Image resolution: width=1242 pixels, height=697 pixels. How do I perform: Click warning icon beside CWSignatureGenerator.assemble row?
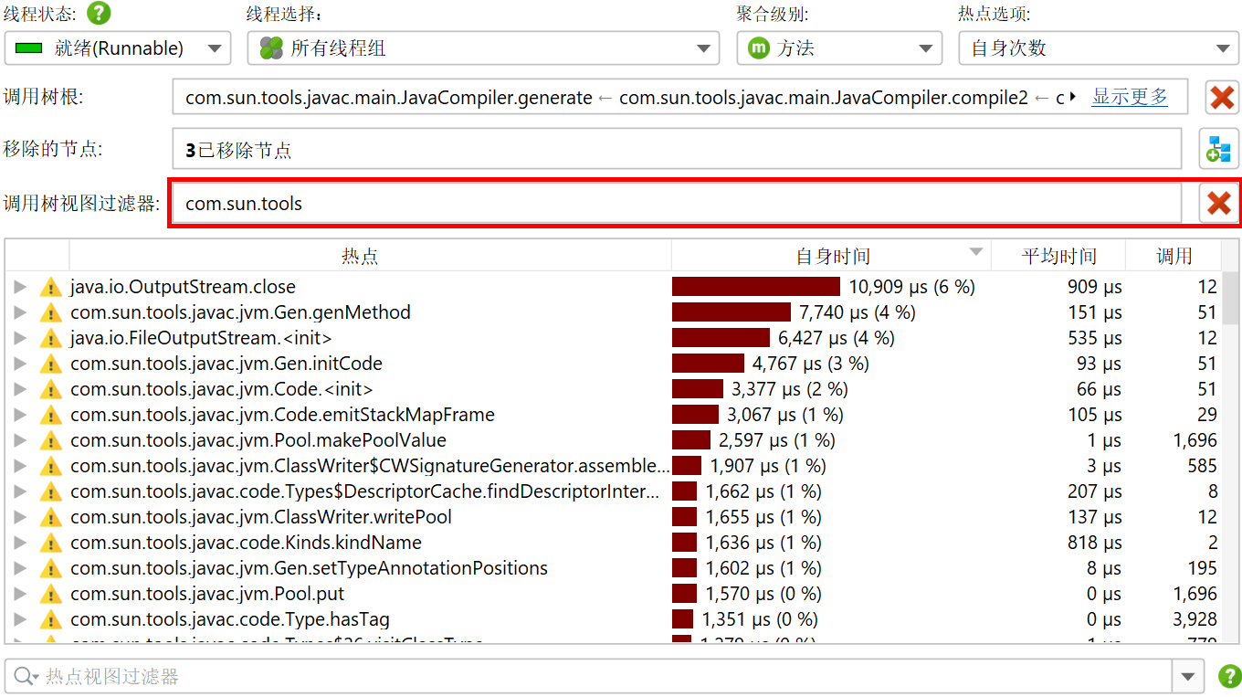pos(50,466)
